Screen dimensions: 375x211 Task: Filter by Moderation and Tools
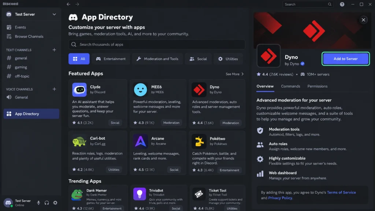157,59
